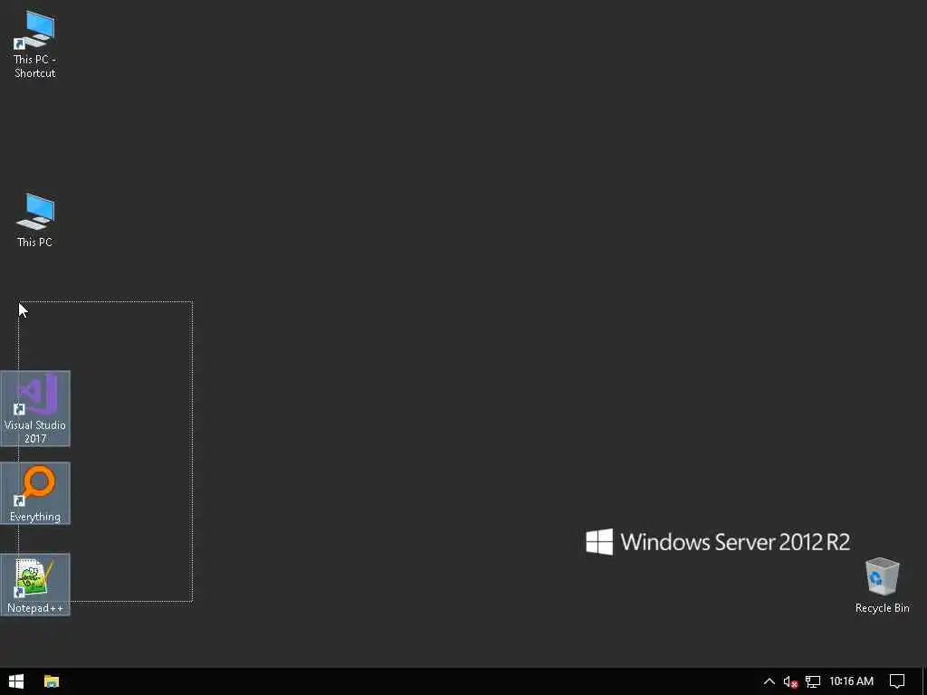The height and width of the screenshot is (695, 927).
Task: Open the clock showing 10:16 AM
Action: tap(851, 681)
